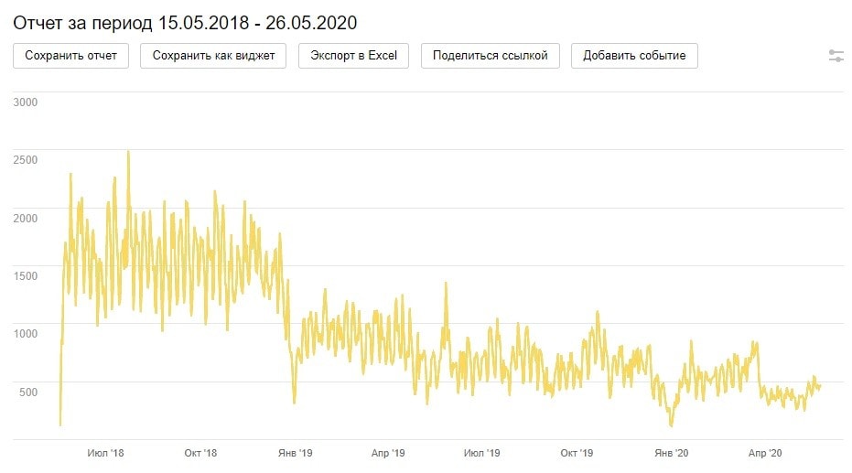Image resolution: width=852 pixels, height=473 pixels.
Task: Select "Янв '19" on the time axis
Action: point(295,453)
